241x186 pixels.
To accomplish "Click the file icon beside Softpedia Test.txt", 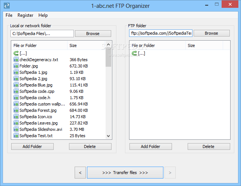I will point(16,136).
